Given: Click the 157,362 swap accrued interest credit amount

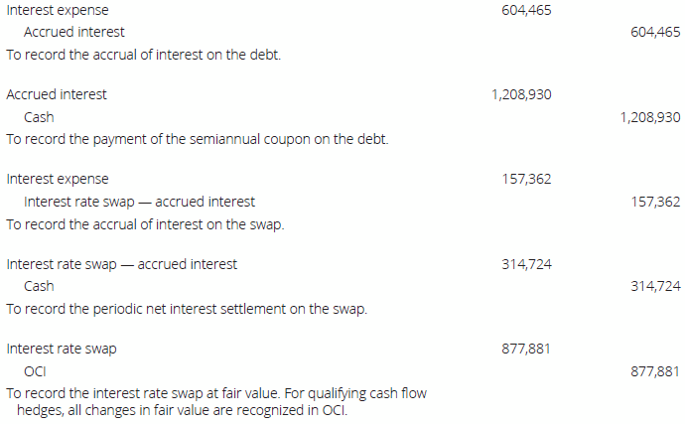Looking at the screenshot, I should tap(655, 202).
